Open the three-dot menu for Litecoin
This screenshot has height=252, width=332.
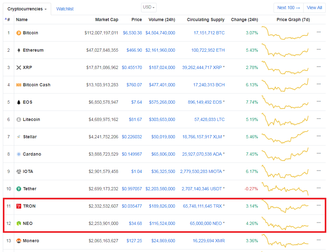319,119
